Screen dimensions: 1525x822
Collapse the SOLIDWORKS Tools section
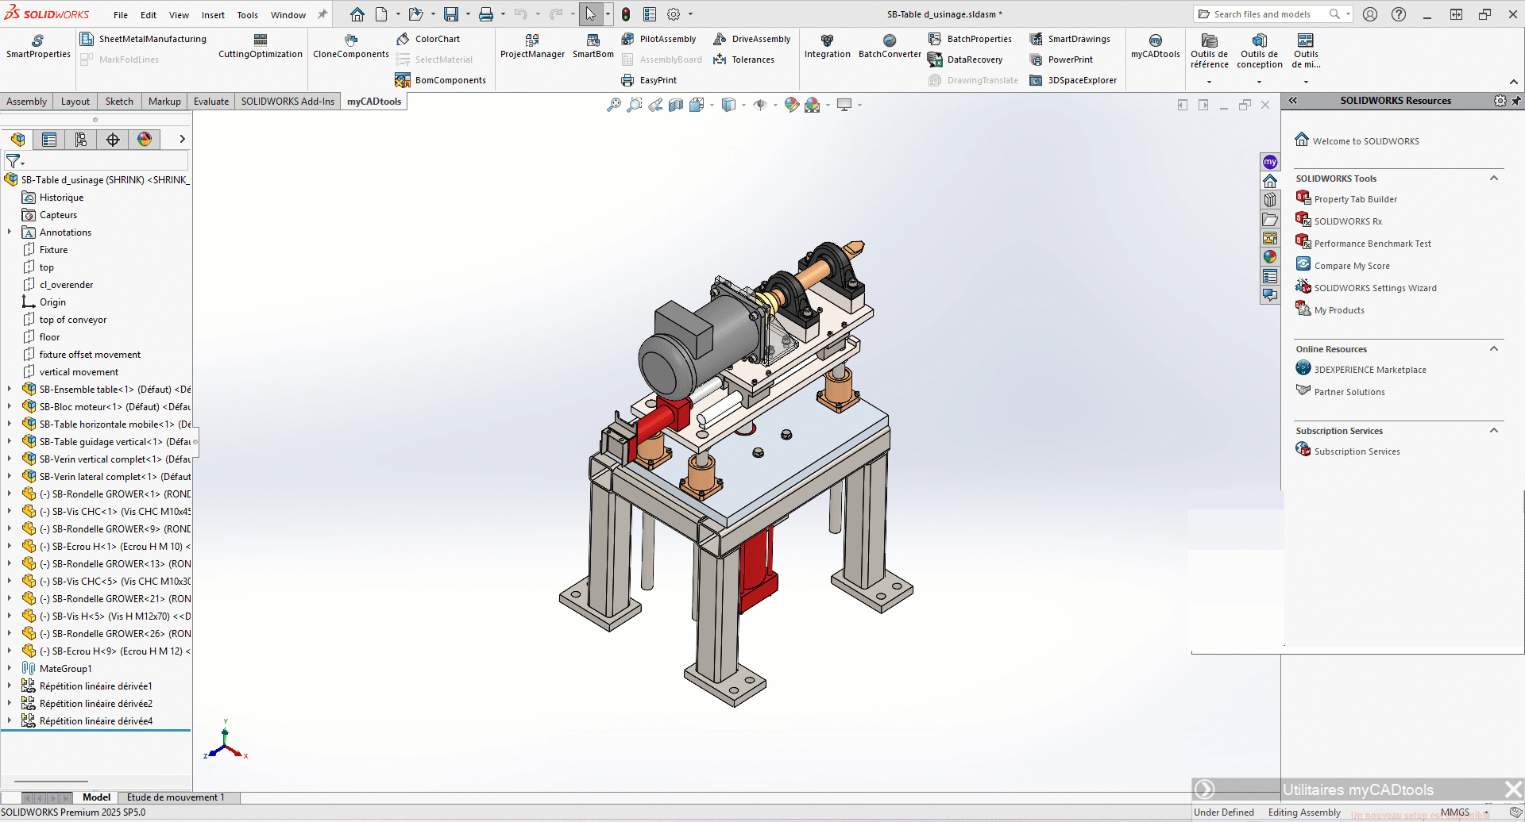pyautogui.click(x=1494, y=179)
